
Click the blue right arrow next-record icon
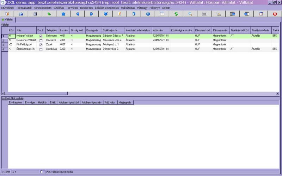91,14
